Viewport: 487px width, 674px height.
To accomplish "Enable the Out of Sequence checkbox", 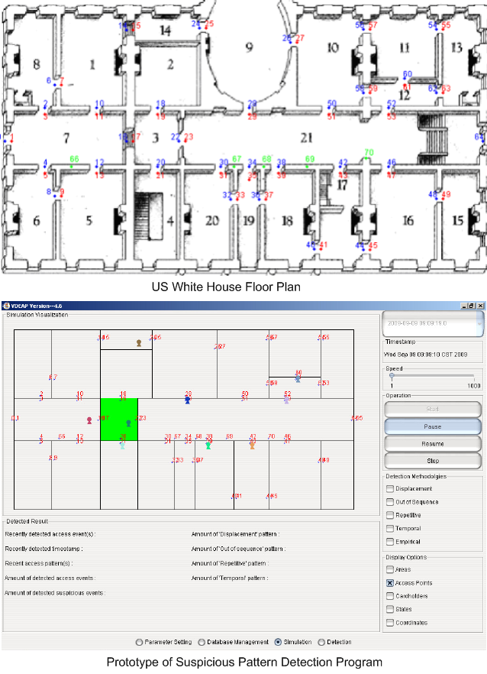I will click(x=390, y=502).
